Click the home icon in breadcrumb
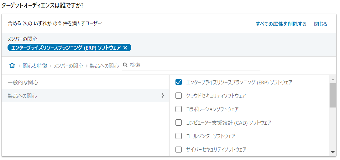 pyautogui.click(x=12, y=65)
